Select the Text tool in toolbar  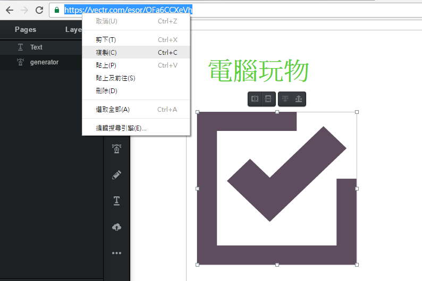coord(116,201)
